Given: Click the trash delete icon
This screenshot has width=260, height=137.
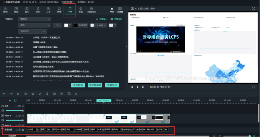Looking at the screenshot, I should tap(26, 94).
